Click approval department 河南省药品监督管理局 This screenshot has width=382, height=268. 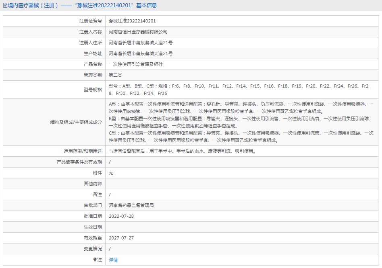coord(131,205)
